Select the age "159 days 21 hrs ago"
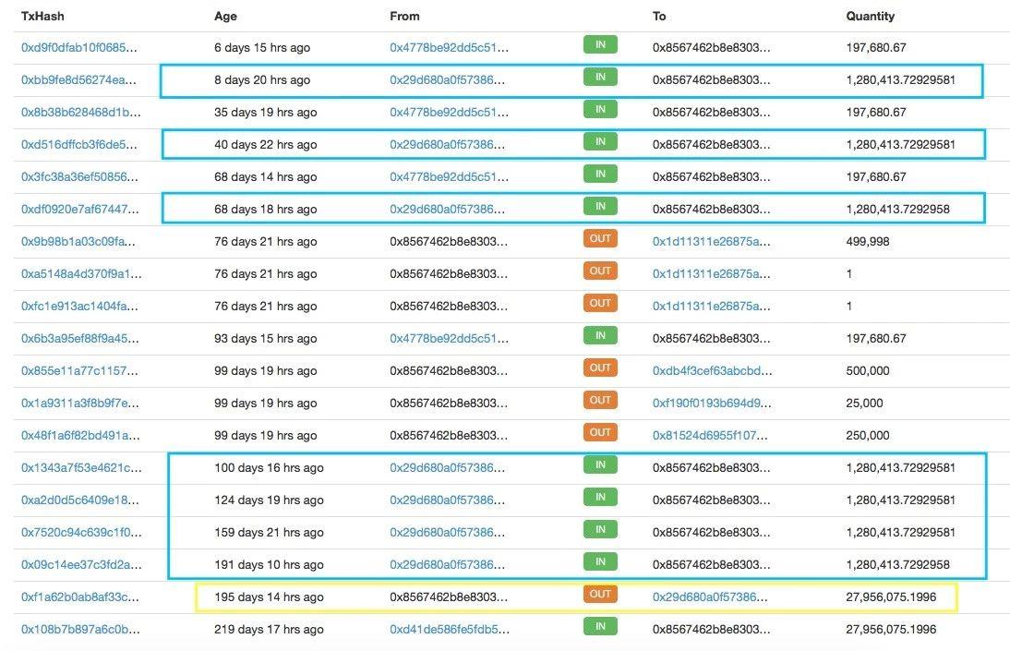The width and height of the screenshot is (1010, 651). point(269,533)
